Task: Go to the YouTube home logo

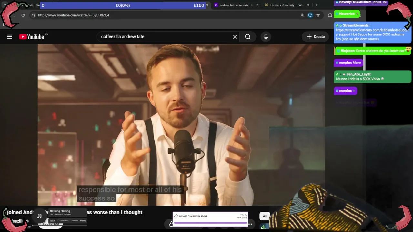Action: click(x=32, y=37)
